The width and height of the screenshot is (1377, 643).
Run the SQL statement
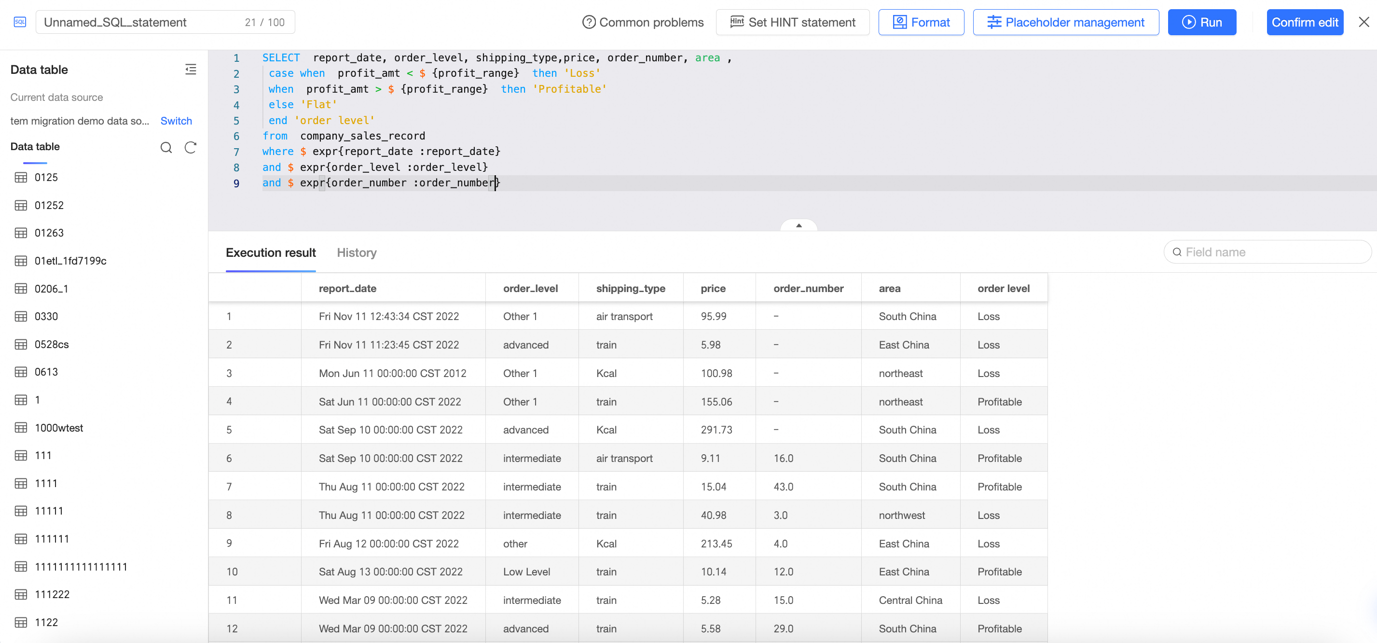click(1201, 22)
